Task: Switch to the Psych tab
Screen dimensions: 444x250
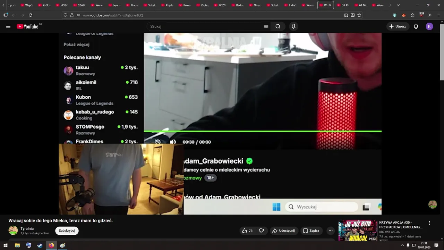Action: (x=168, y=5)
